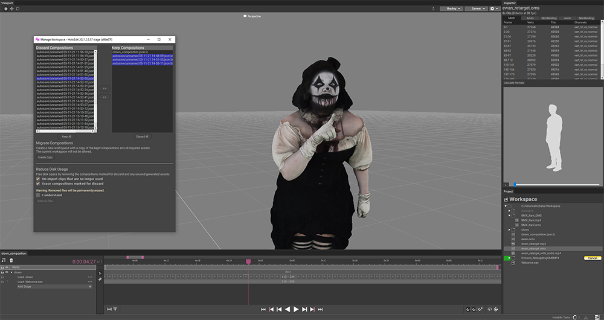Click the trash delete icon in timeline
The width and height of the screenshot is (604, 320).
11,260
